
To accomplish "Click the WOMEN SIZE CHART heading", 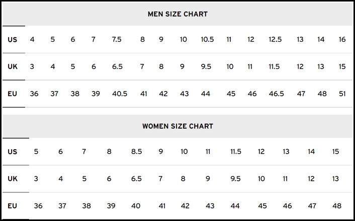I will pyautogui.click(x=178, y=126).
